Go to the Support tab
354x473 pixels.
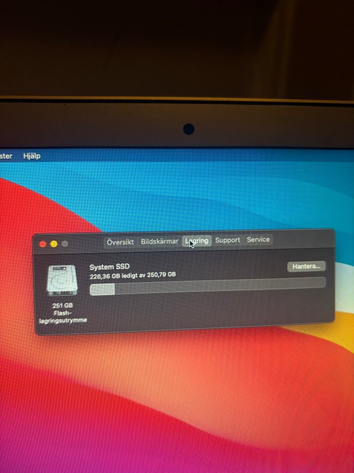click(x=228, y=240)
